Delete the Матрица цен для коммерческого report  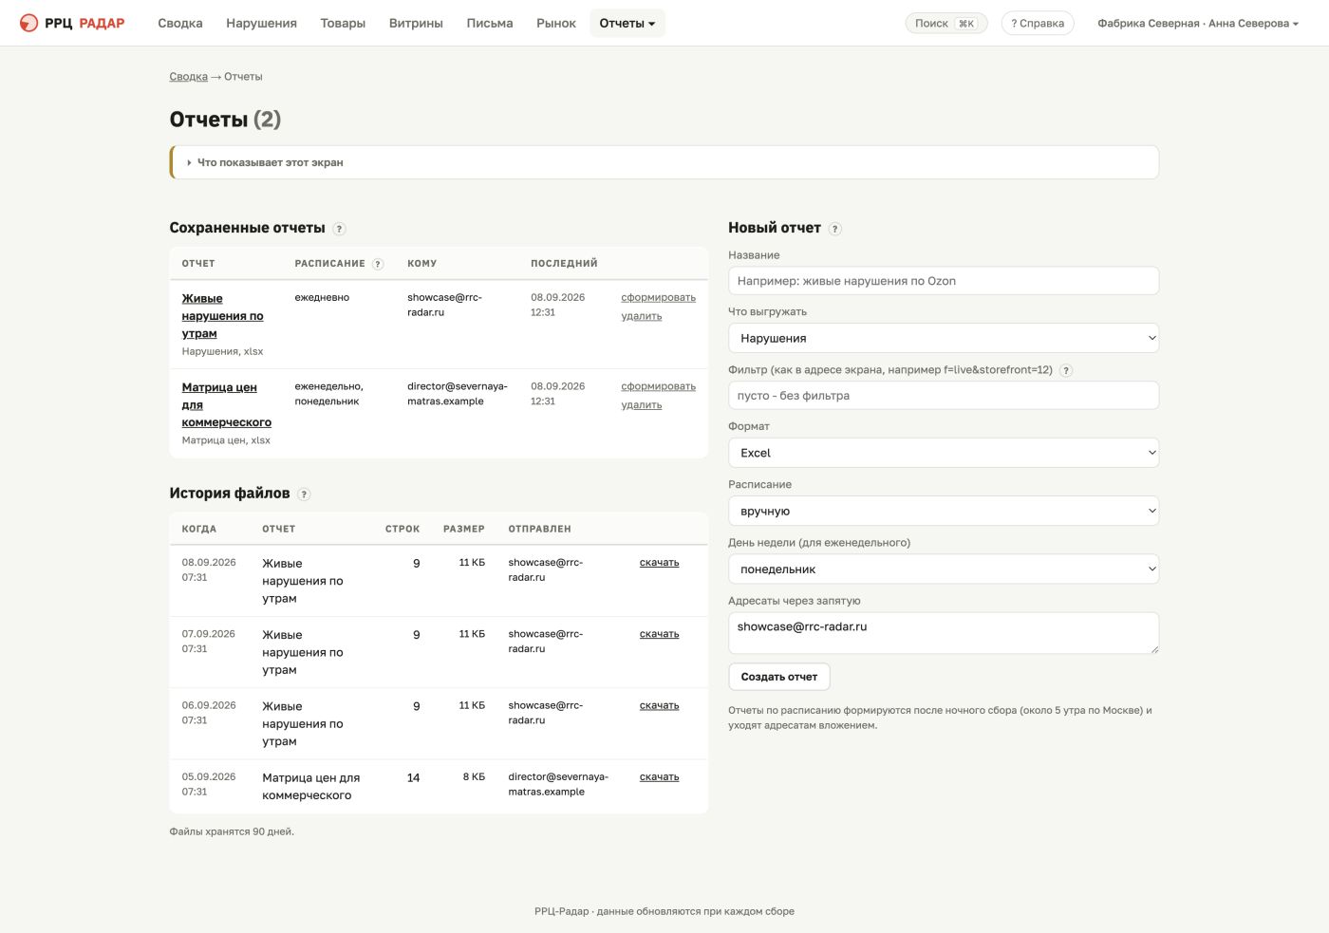coord(642,405)
